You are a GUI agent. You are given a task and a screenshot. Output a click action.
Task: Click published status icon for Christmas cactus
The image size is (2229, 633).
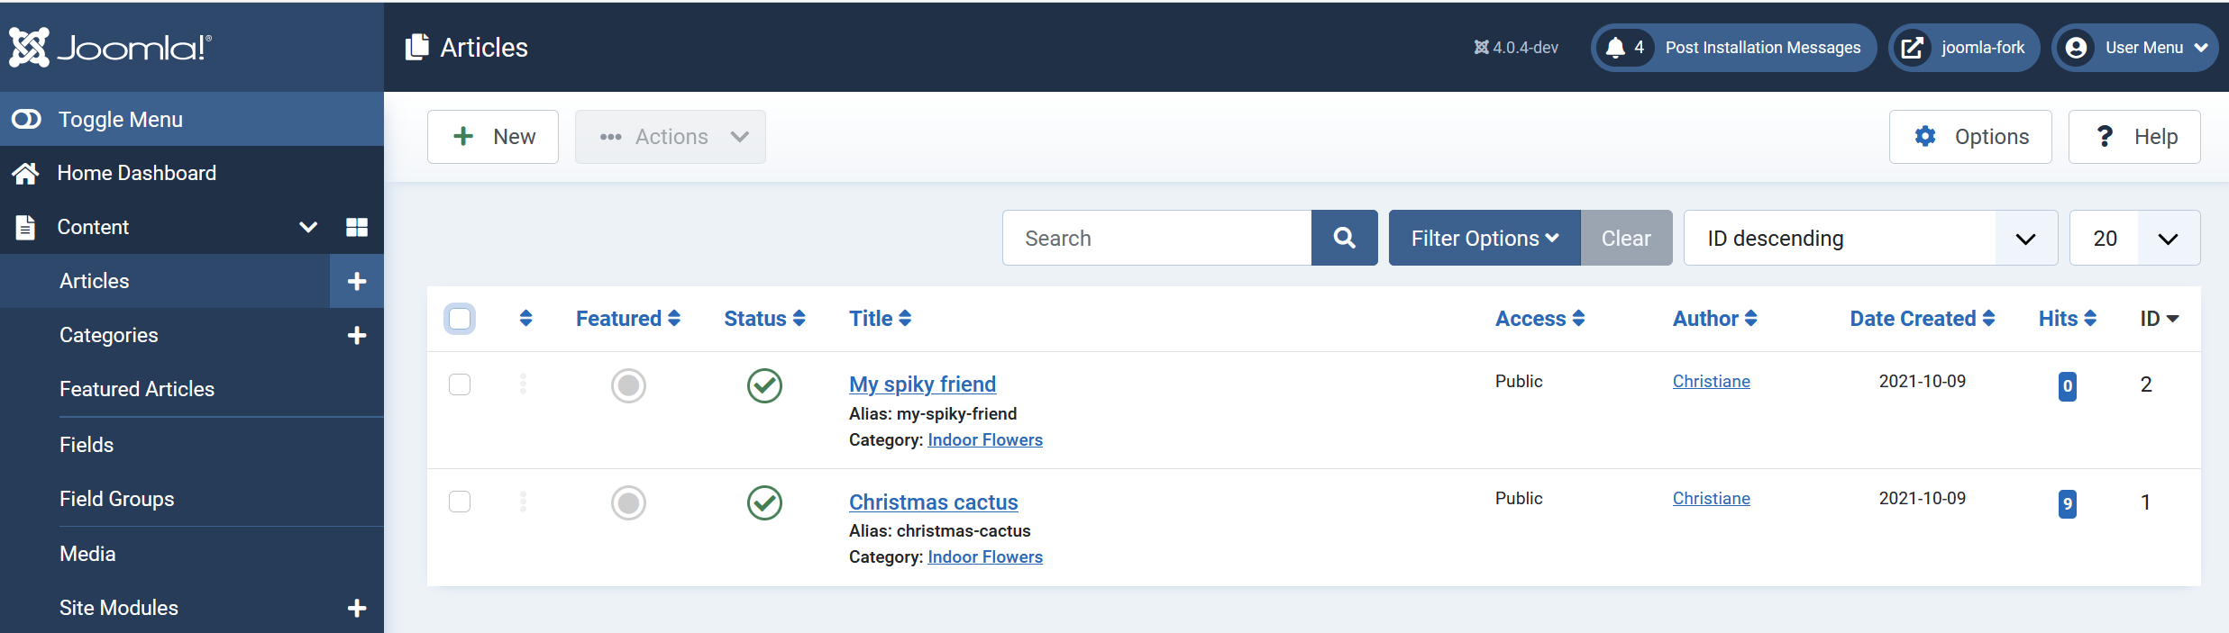tap(764, 502)
